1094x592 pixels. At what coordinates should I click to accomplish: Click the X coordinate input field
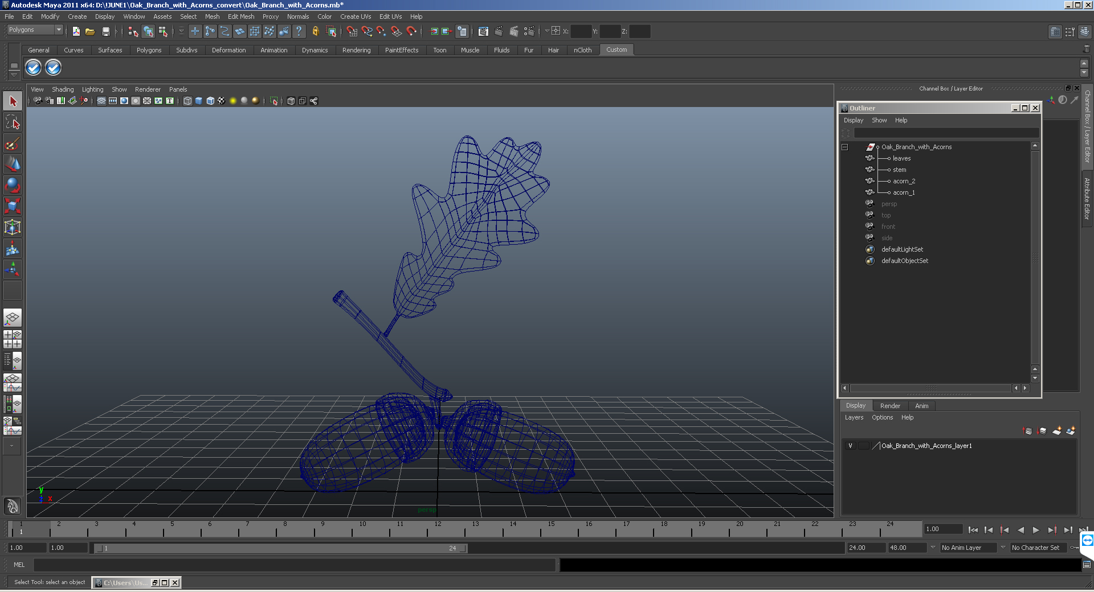click(581, 31)
